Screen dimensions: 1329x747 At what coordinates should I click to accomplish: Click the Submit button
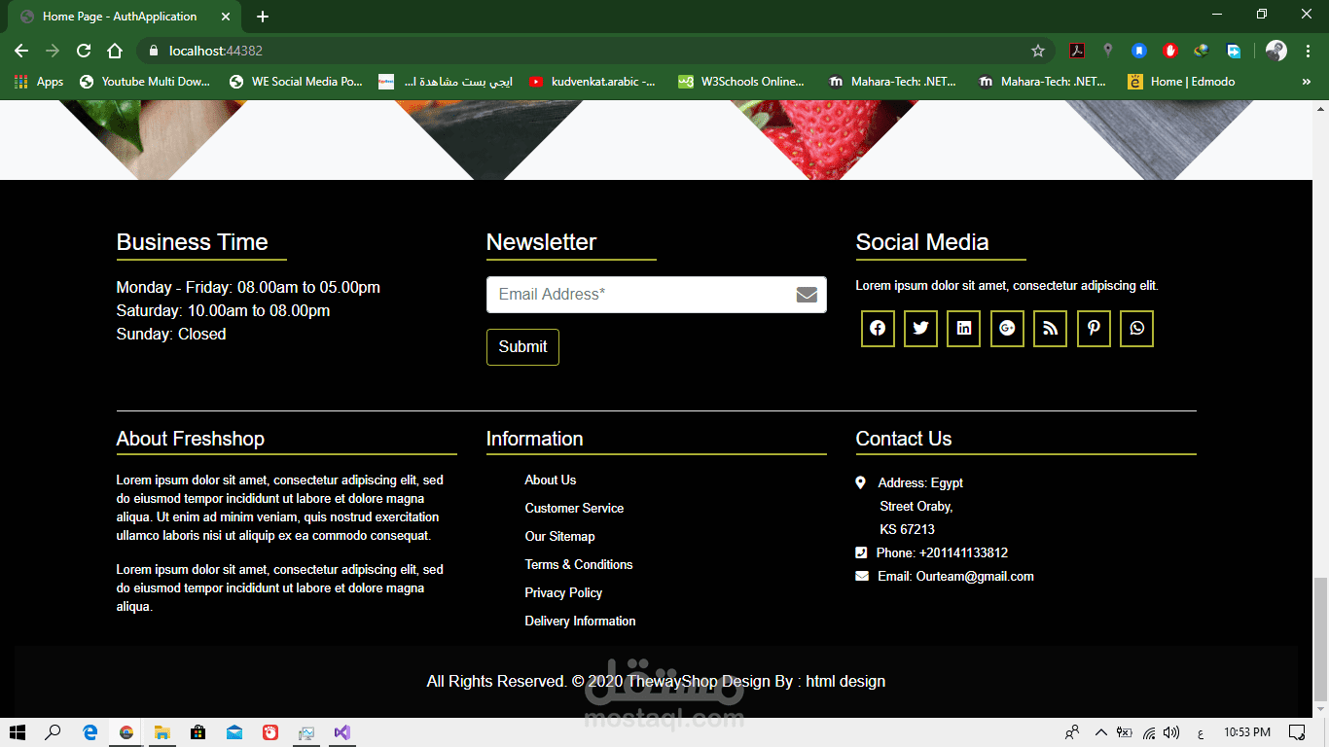[522, 346]
